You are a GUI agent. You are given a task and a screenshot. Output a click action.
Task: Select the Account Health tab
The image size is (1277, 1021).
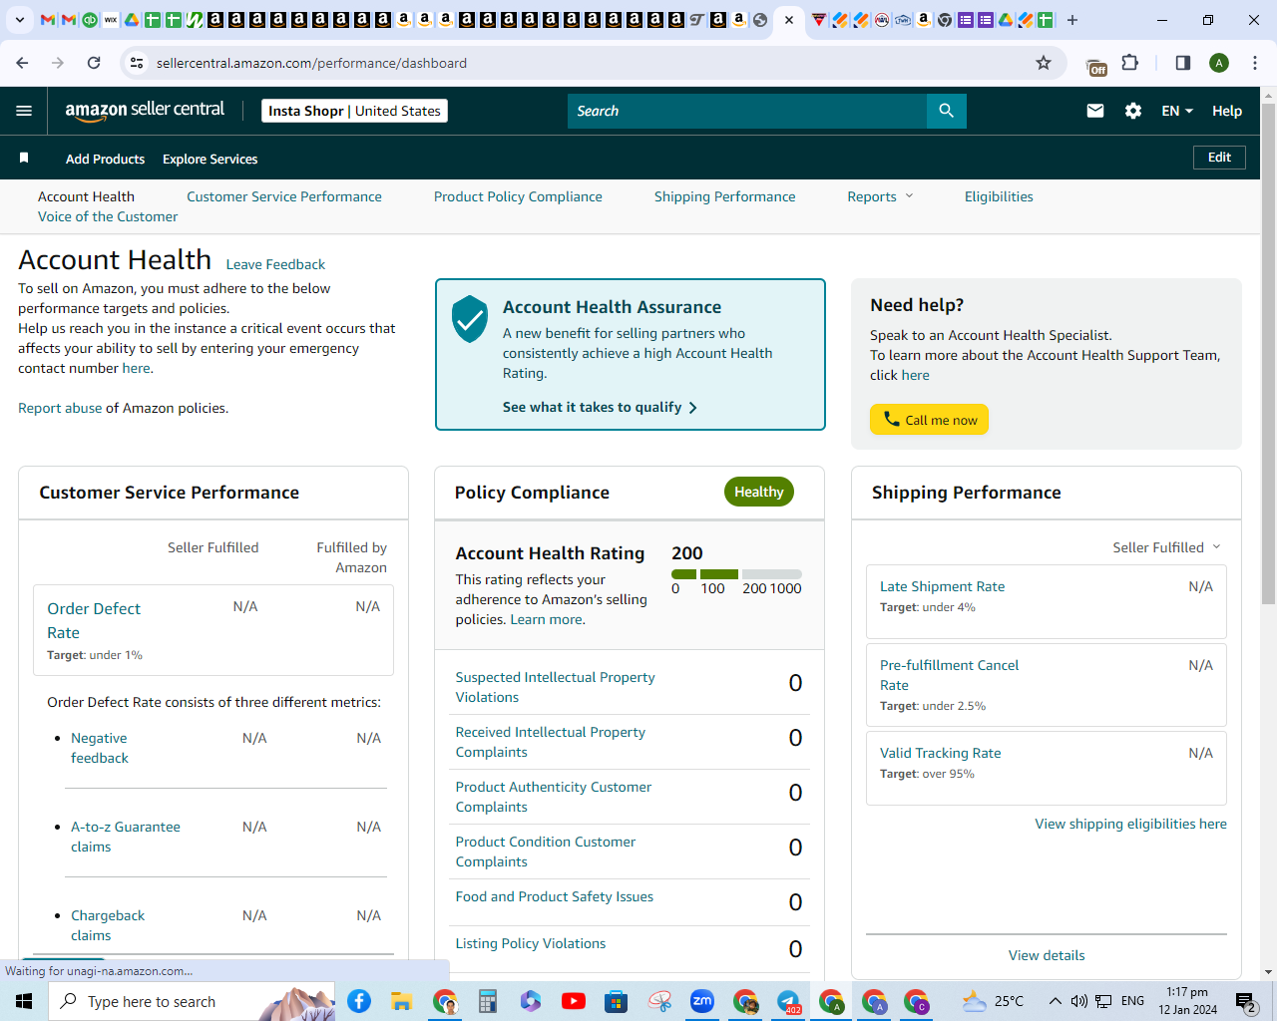coord(86,196)
